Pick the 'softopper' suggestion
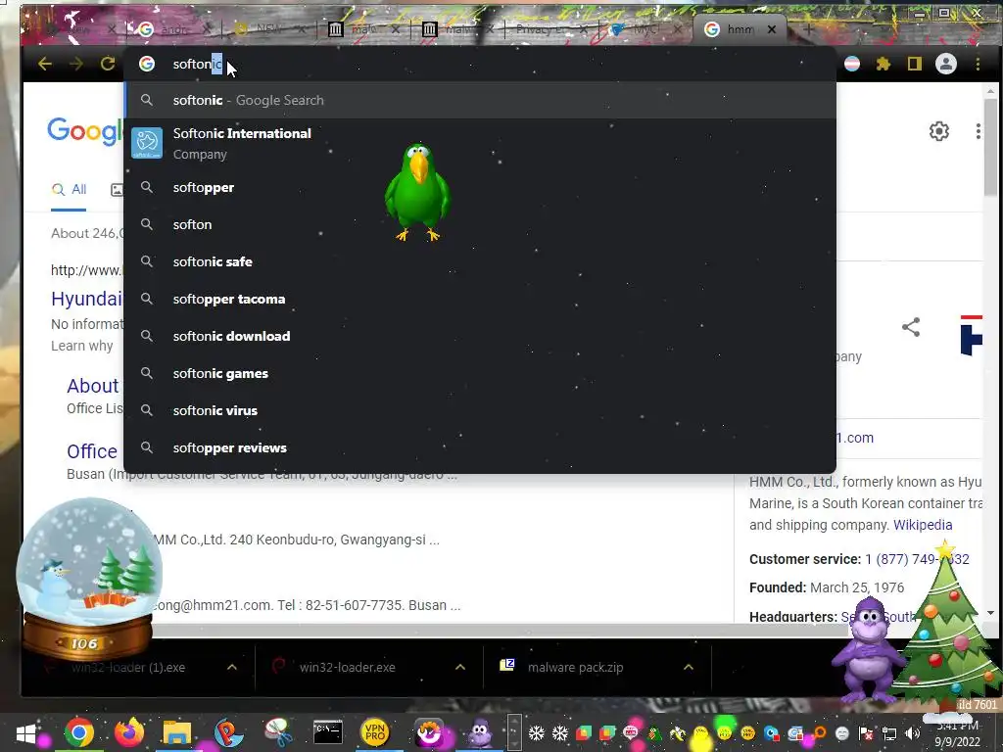This screenshot has height=752, width=1003. (480, 187)
